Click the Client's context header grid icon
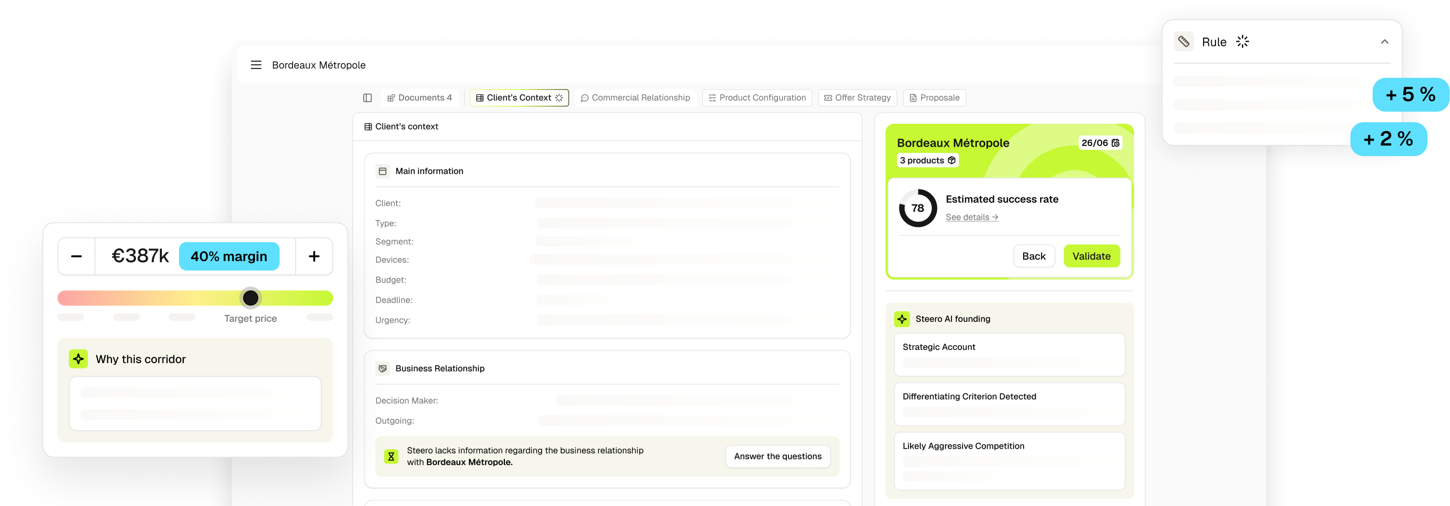 click(368, 127)
